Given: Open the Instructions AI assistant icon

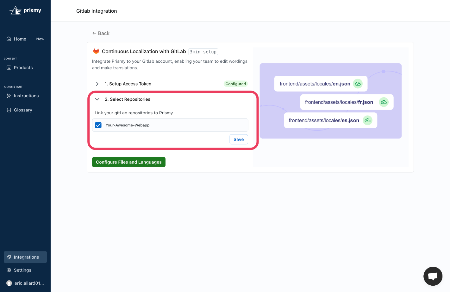Looking at the screenshot, I should (x=9, y=96).
